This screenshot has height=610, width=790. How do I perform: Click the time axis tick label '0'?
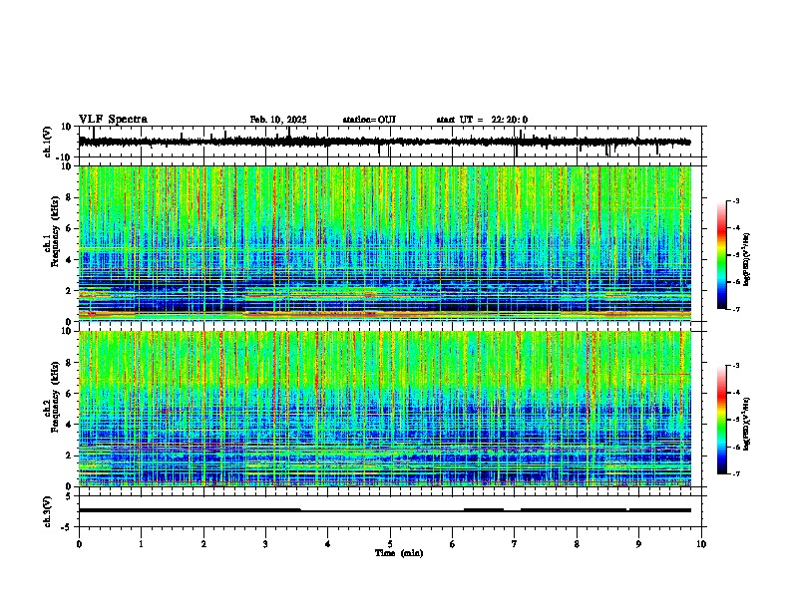[x=79, y=544]
